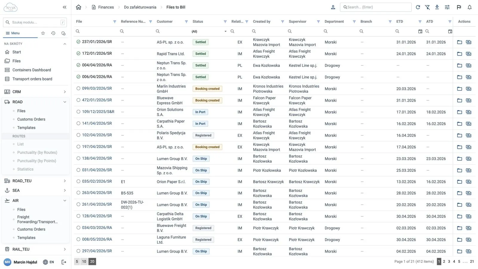
Task: Filter the File column via funnel icon
Action: pyautogui.click(x=115, y=22)
